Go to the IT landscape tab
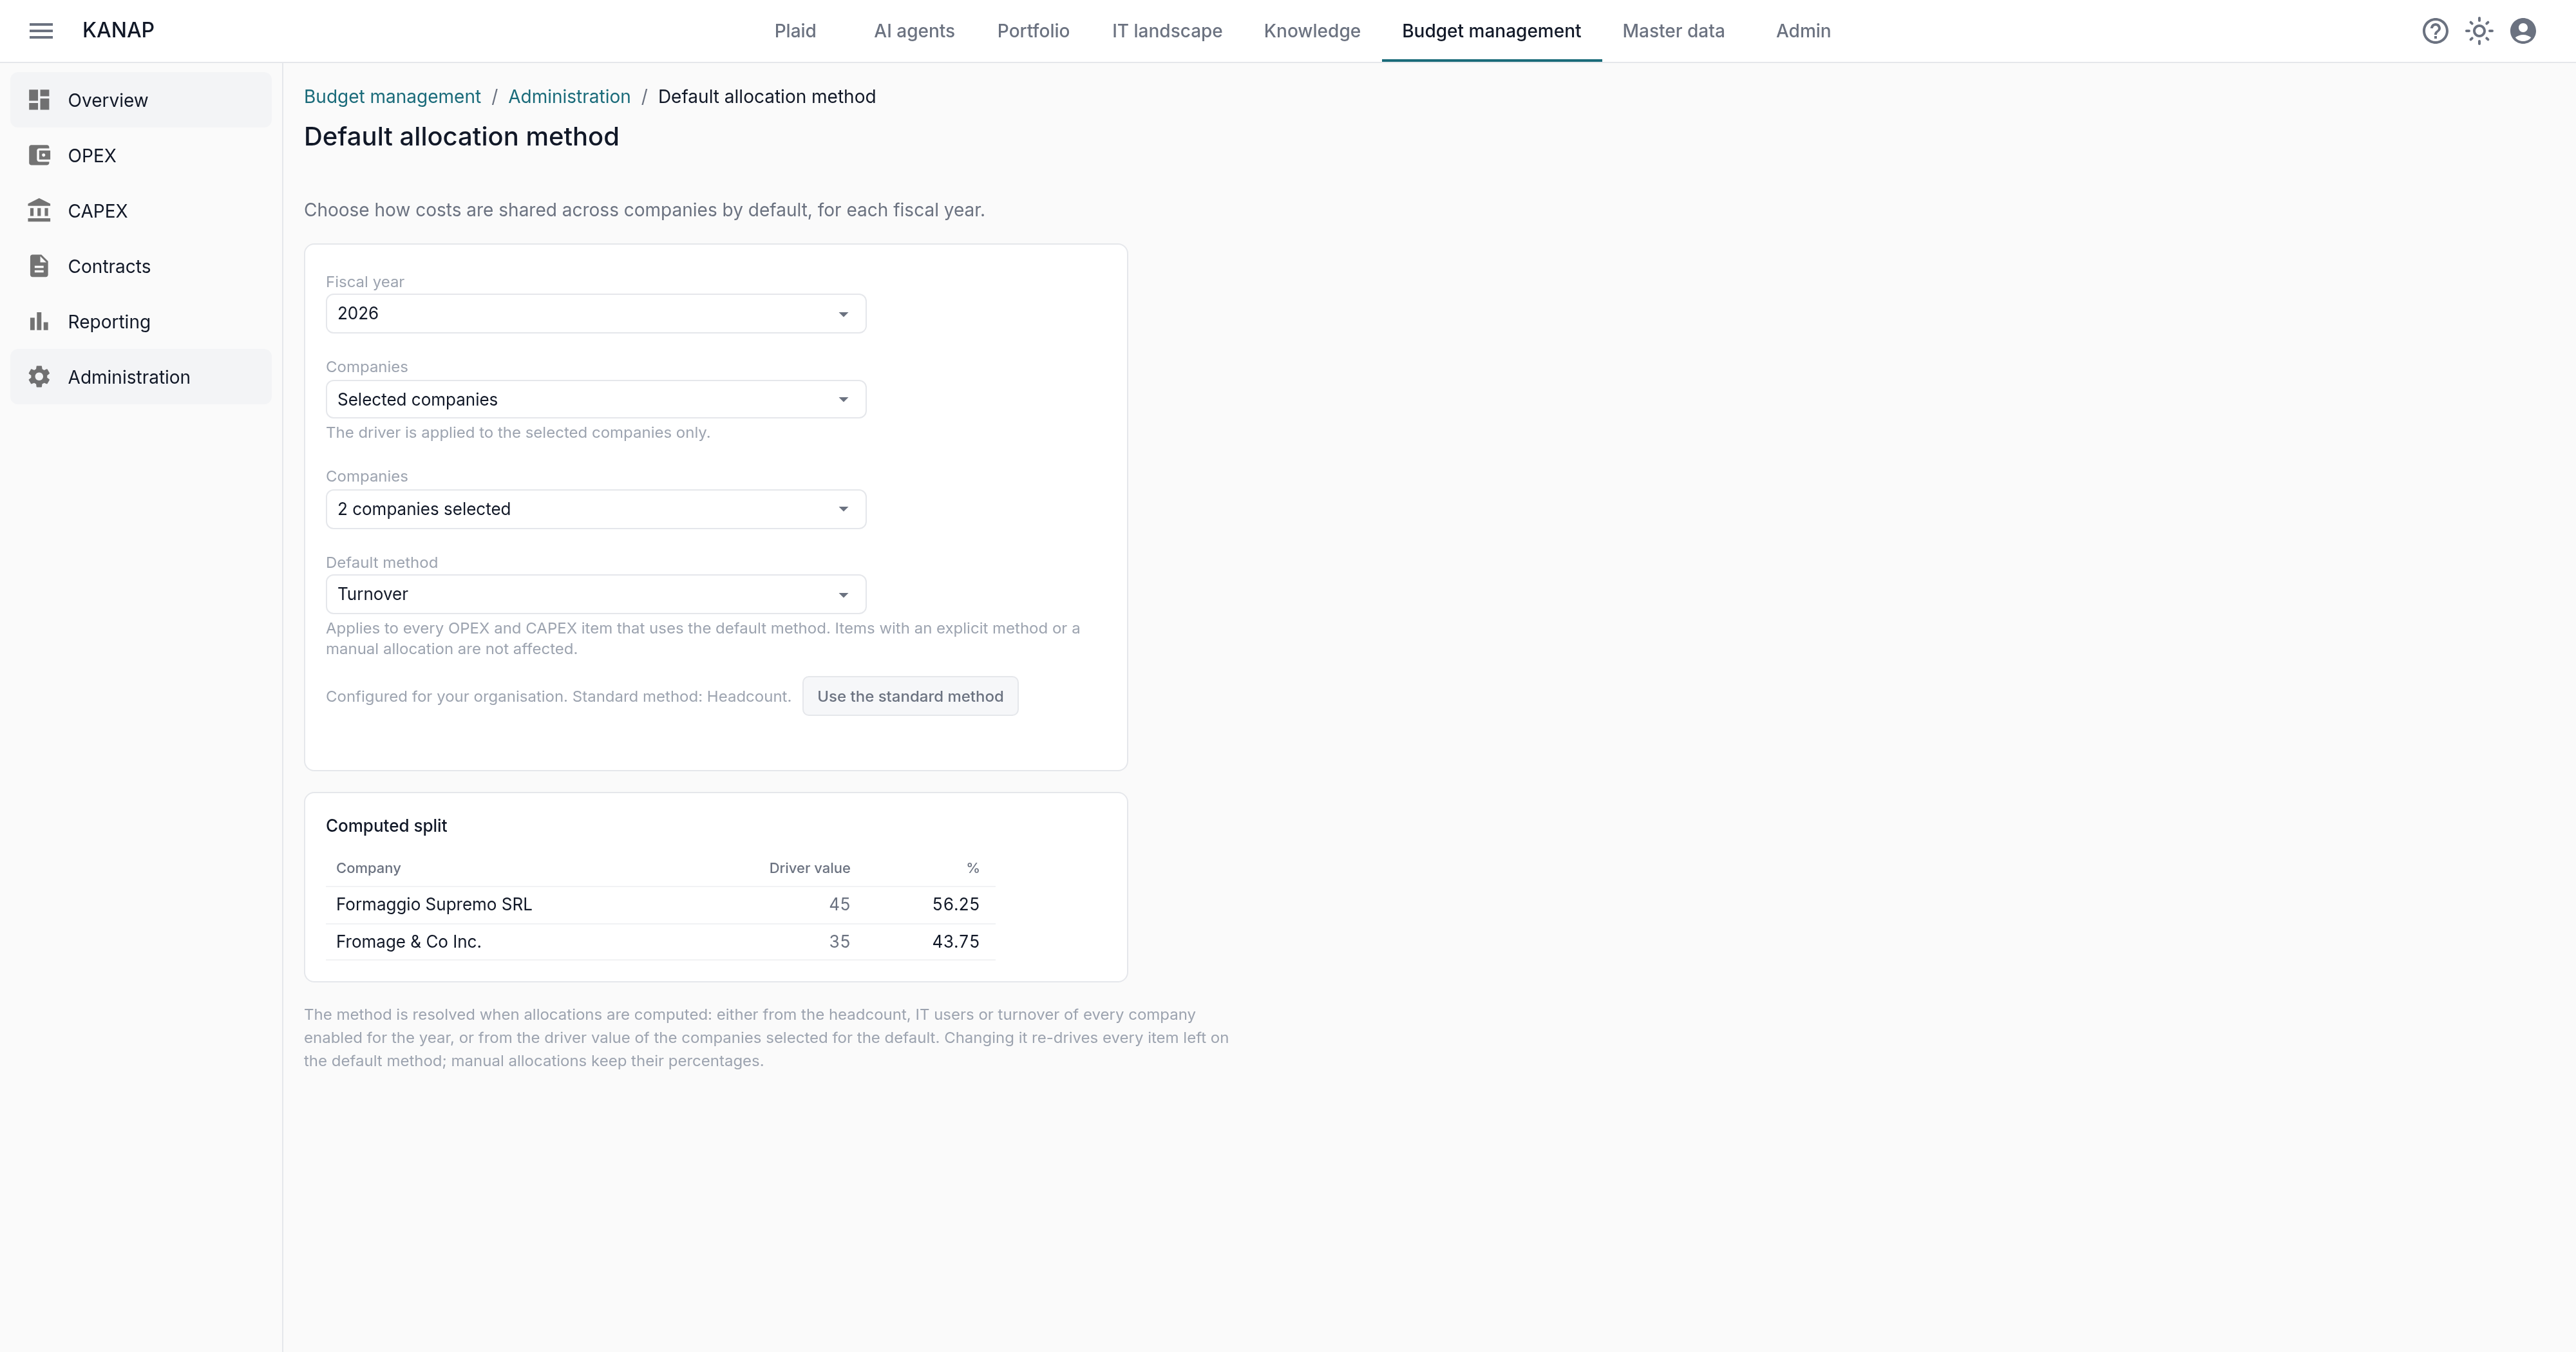Viewport: 2576px width, 1352px height. (x=1167, y=31)
